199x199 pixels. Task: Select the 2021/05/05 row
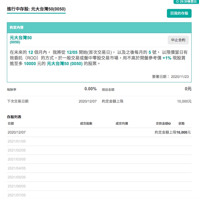(x=99, y=177)
